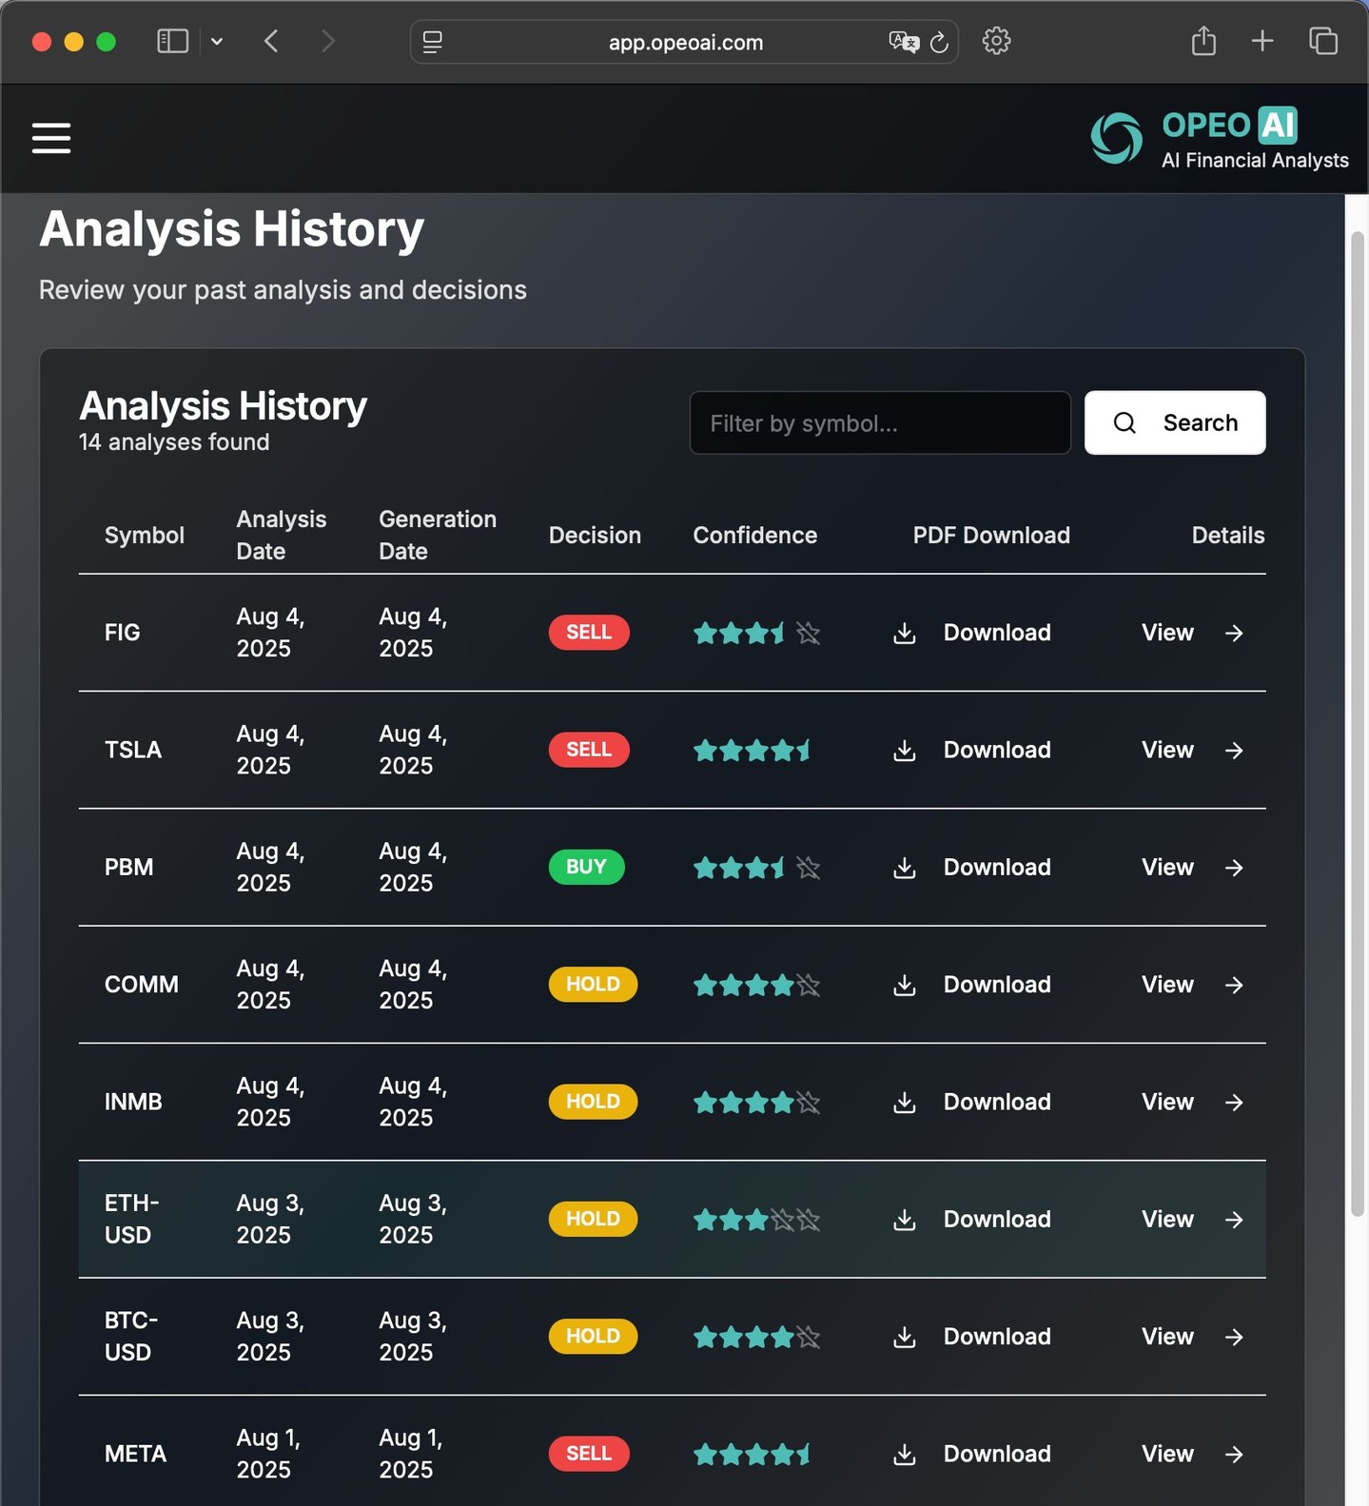The height and width of the screenshot is (1506, 1369).
Task: Click the arrow icon in TSLA row
Action: click(x=1234, y=751)
